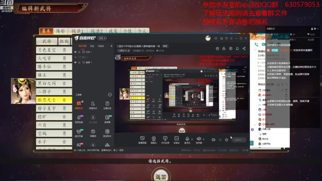Click the bell notification icon above the preview

pos(237,48)
